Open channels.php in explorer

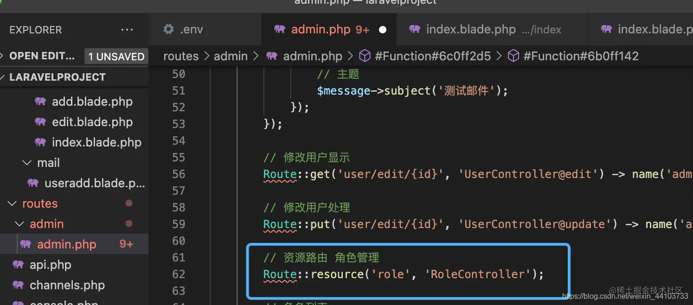[67, 285]
